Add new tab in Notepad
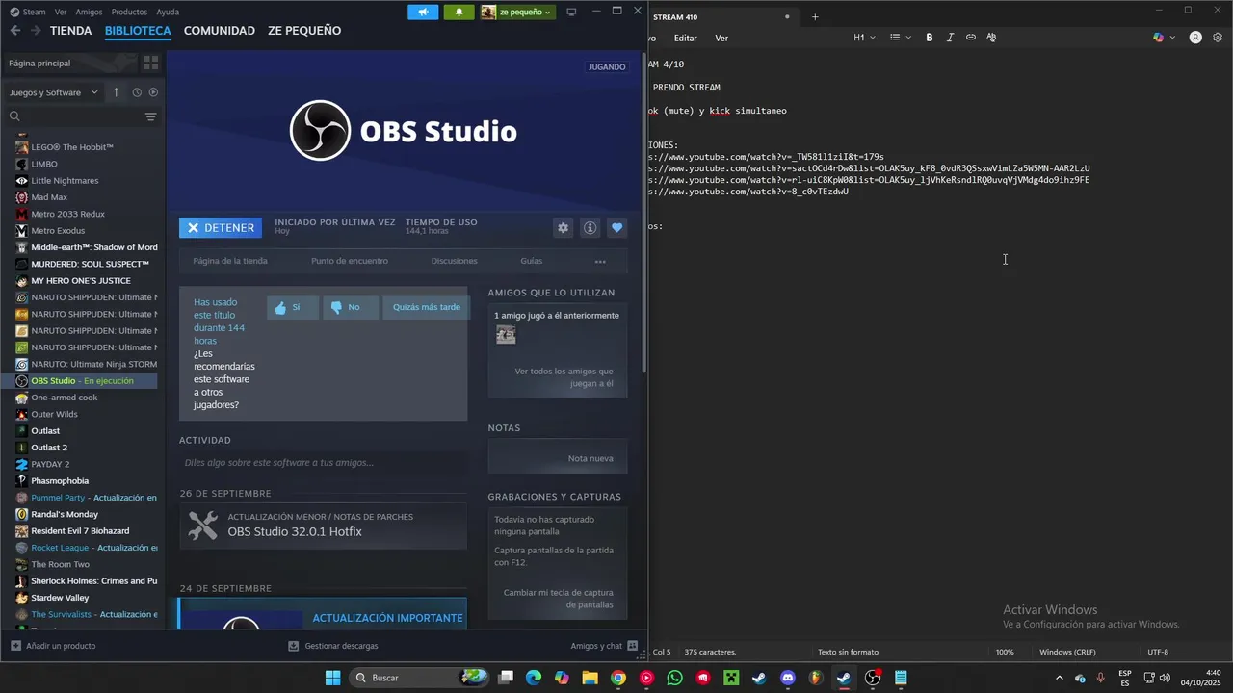 (x=815, y=17)
